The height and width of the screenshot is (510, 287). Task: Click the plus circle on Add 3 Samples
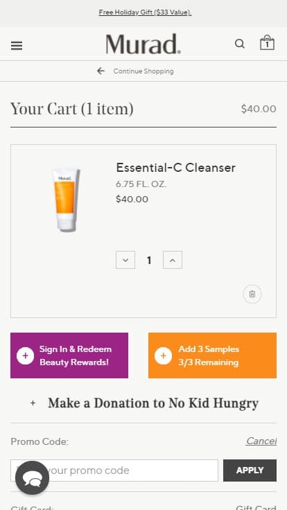point(163,355)
